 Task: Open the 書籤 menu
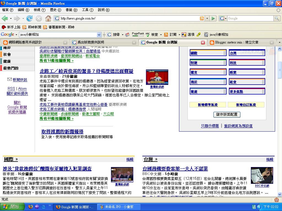[72, 10]
